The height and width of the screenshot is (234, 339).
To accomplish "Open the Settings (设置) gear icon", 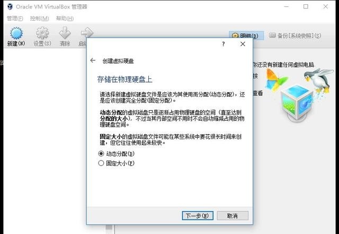I will coord(42,33).
